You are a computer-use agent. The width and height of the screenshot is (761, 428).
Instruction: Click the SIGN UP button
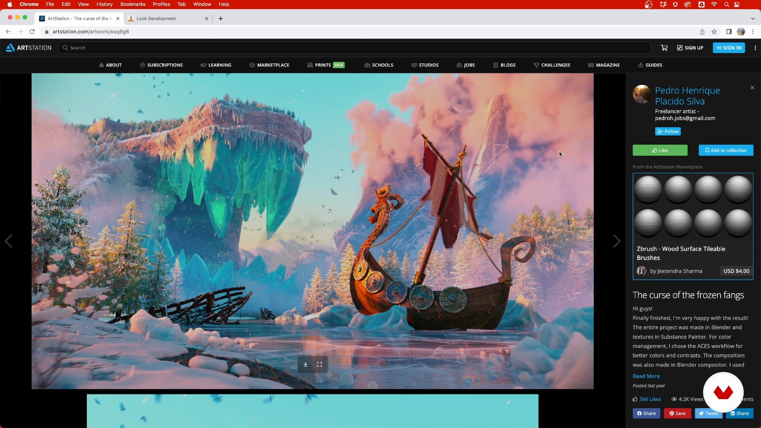(690, 48)
